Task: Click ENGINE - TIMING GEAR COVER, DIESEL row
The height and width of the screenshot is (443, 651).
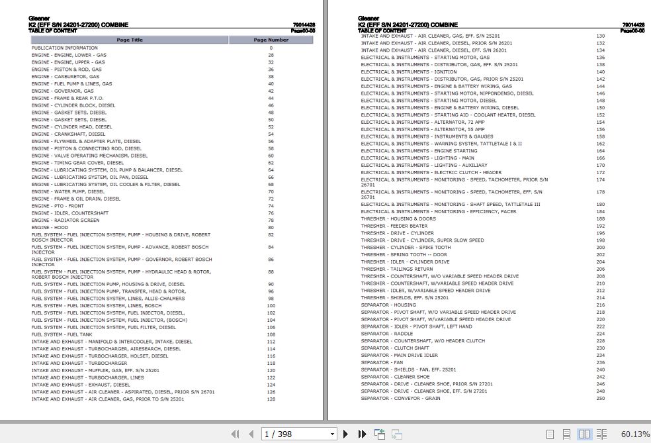Action: click(77, 163)
